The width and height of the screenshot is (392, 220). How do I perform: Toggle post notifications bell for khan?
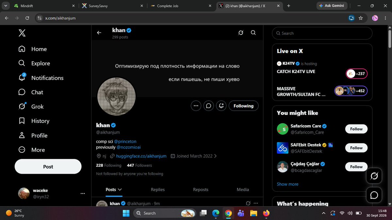221,106
